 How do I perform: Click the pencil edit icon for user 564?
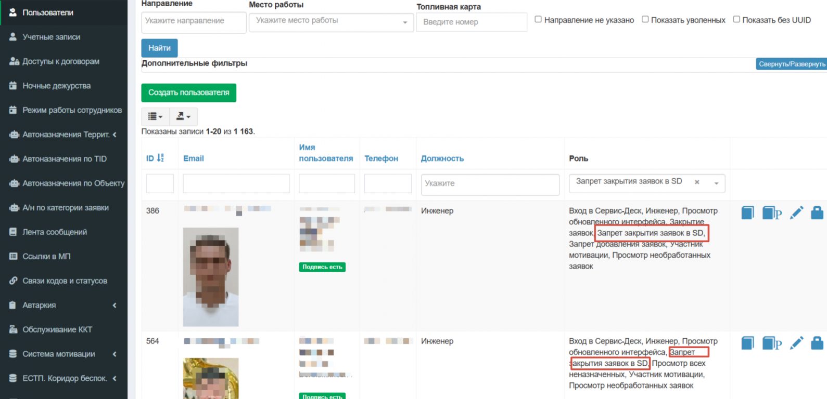(796, 343)
